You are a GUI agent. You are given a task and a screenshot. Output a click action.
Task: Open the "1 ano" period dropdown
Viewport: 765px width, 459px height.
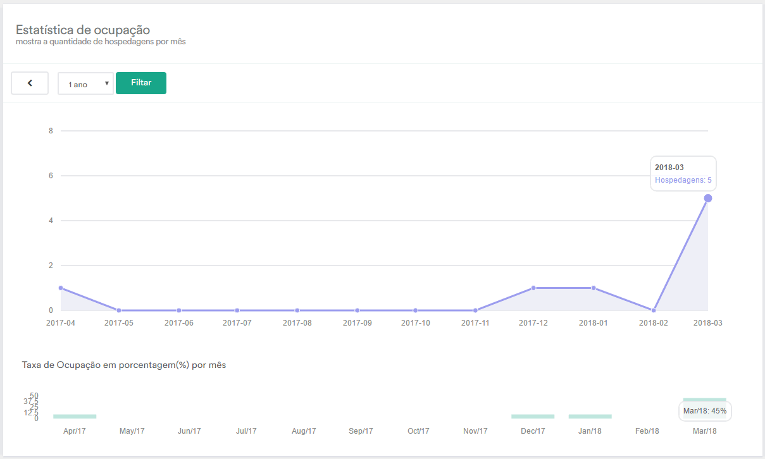[85, 83]
